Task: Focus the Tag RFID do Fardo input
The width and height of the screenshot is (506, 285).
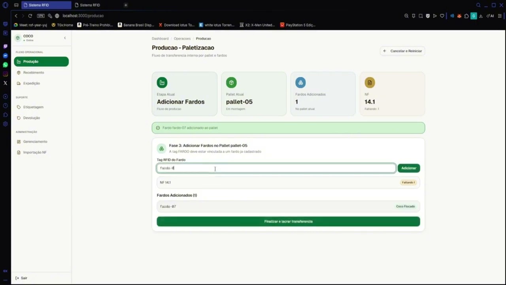Action: tap(276, 168)
